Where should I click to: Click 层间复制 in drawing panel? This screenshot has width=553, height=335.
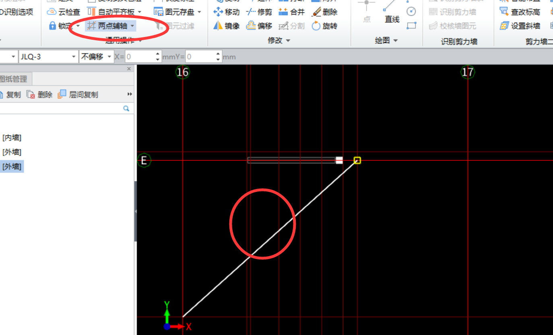coord(78,95)
